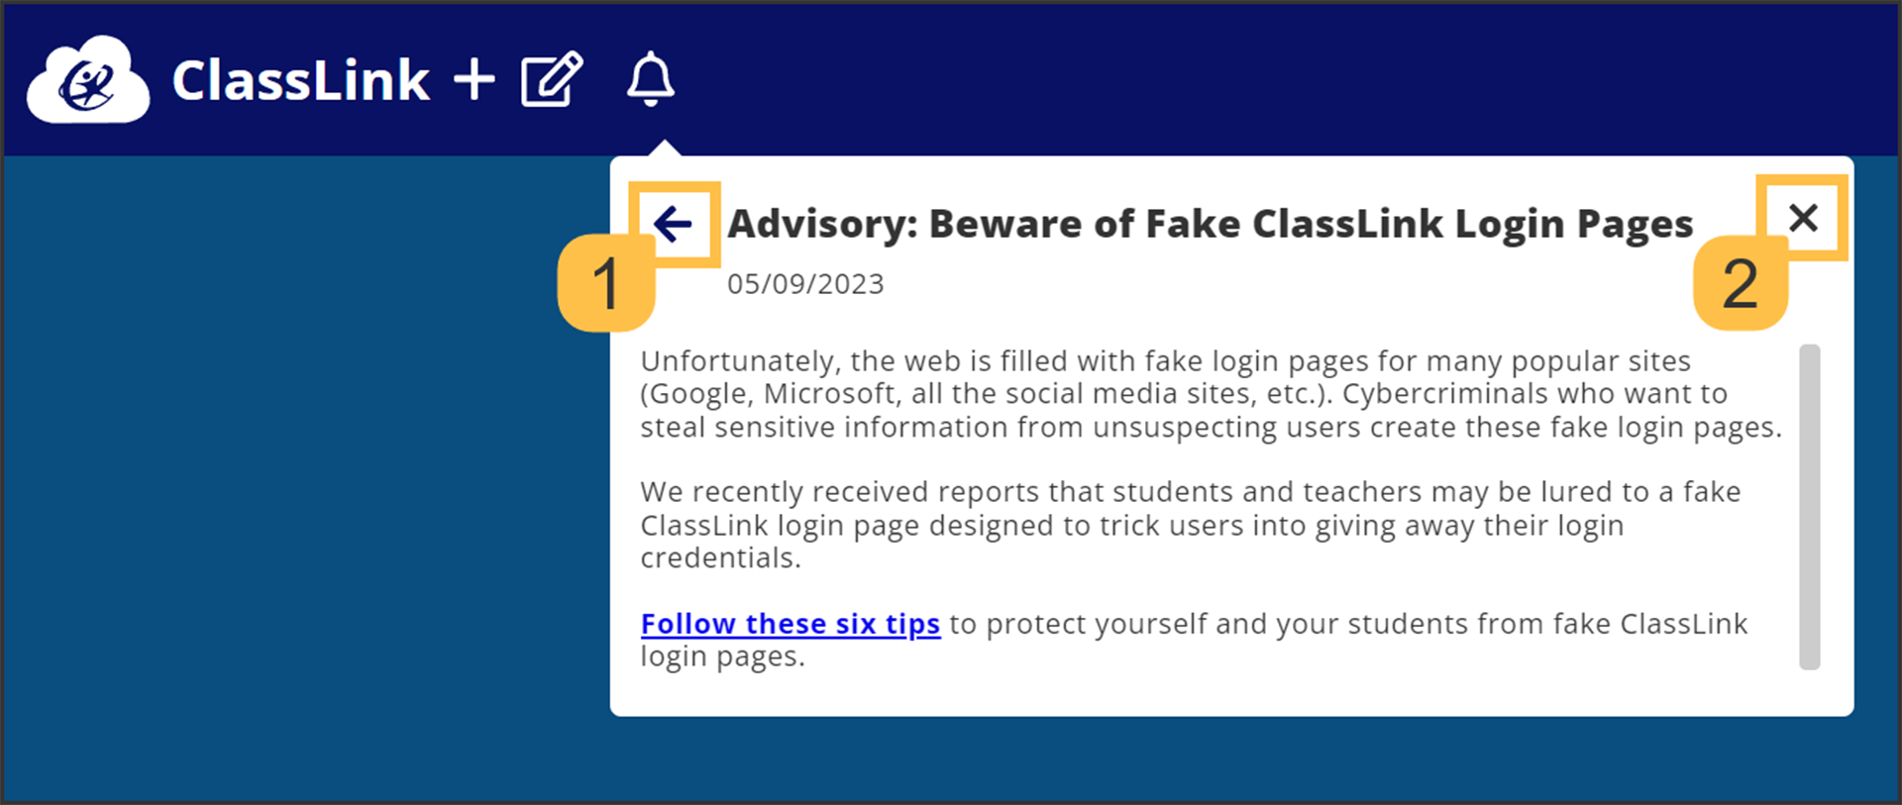This screenshot has height=805, width=1902.
Task: Click the empty blue area left of panel
Action: coord(297,475)
